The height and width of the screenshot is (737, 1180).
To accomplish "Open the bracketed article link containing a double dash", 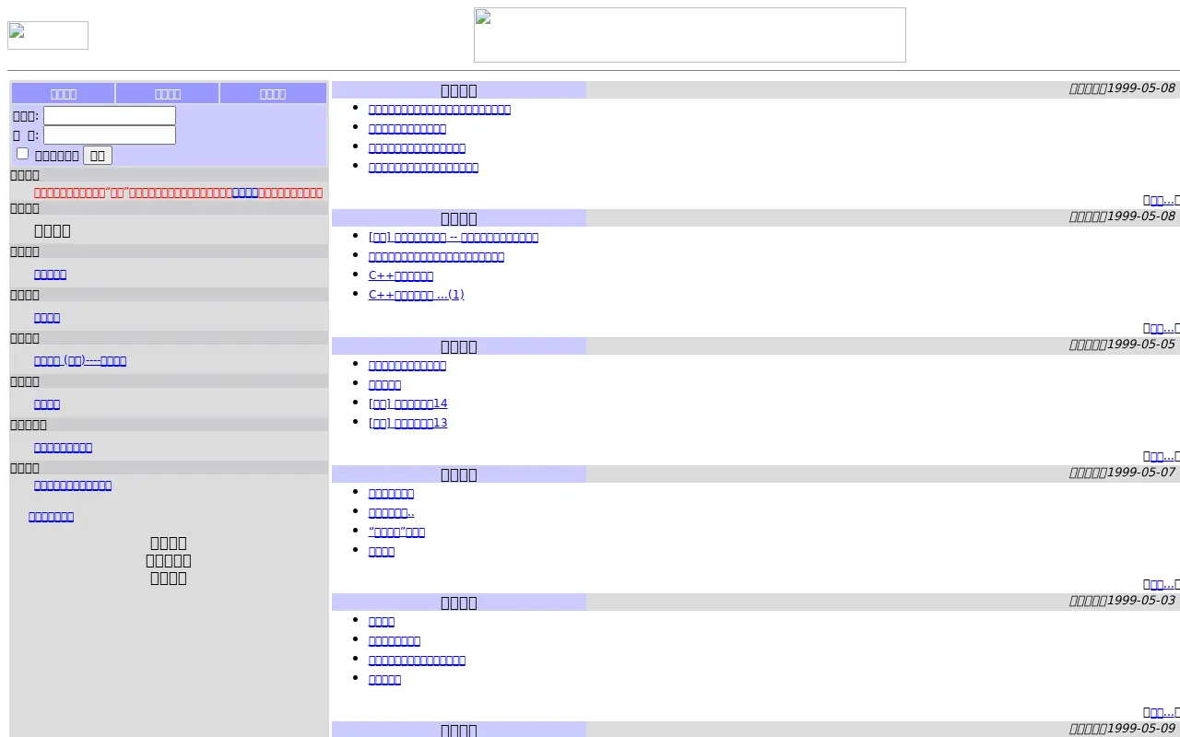I will pyautogui.click(x=454, y=238).
